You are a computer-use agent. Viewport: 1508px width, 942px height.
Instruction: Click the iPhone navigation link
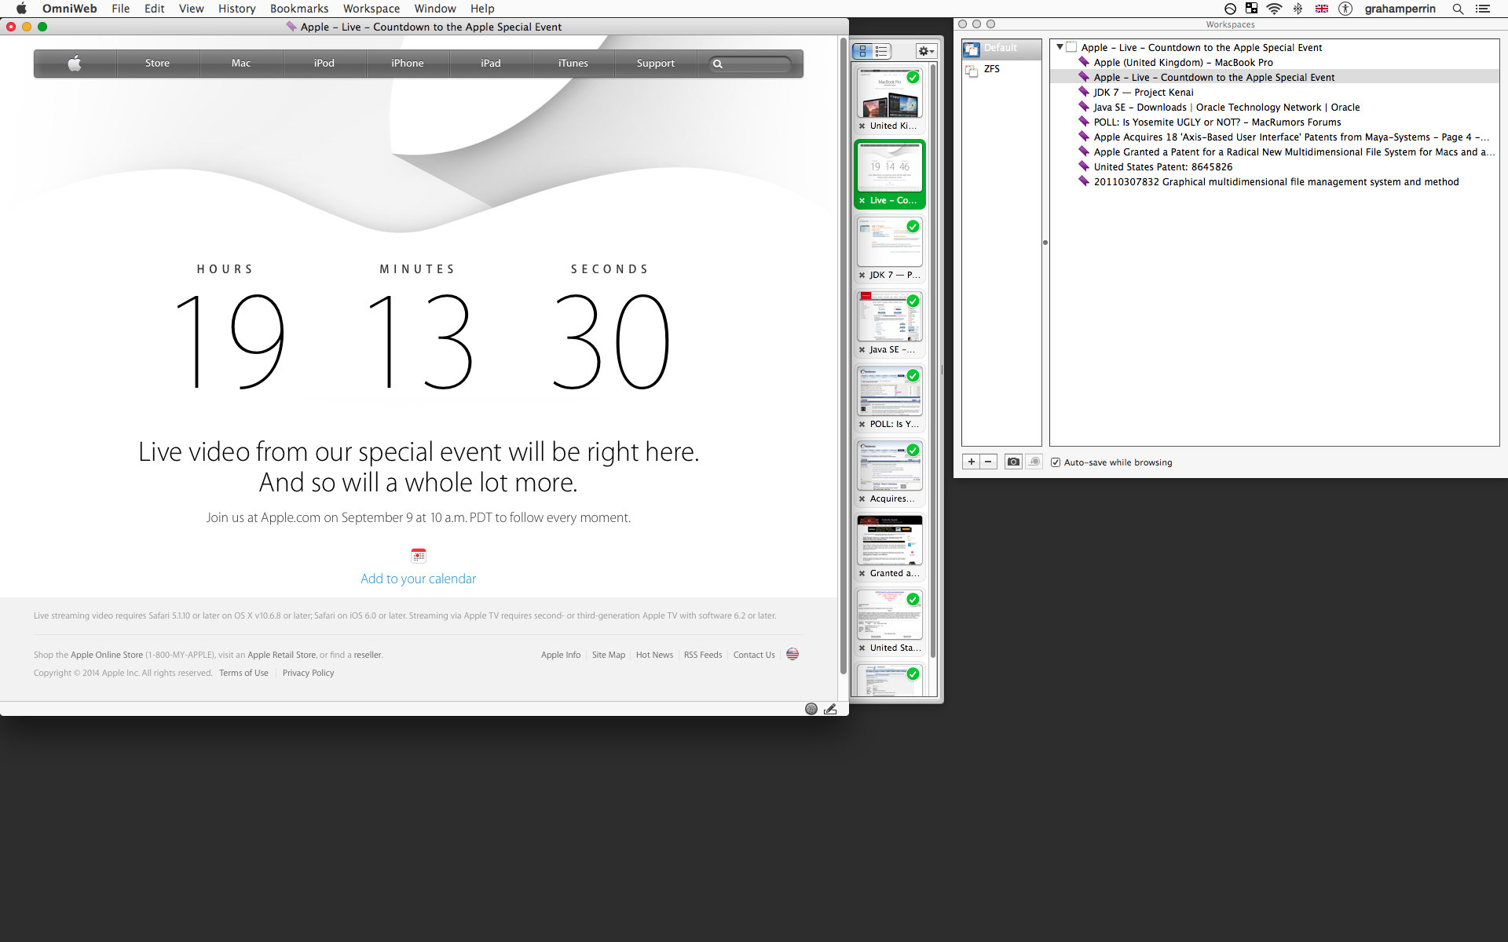pos(407,64)
